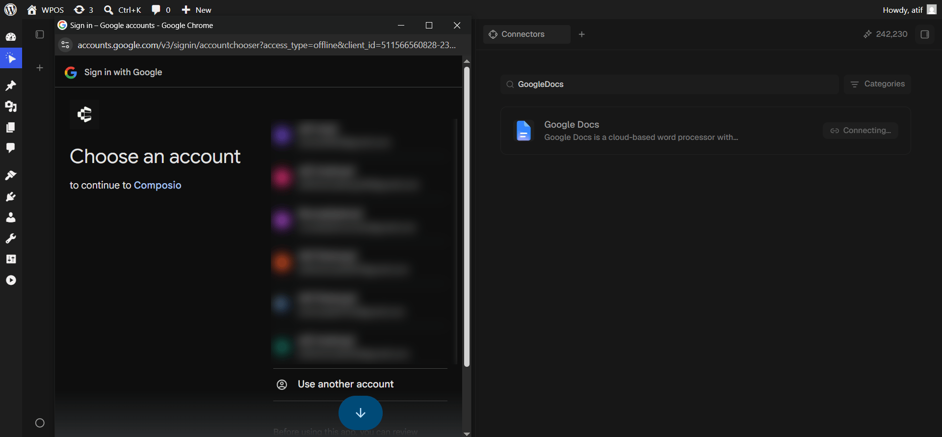Click the GoogleDocs search field
The image size is (942, 437).
pos(670,84)
